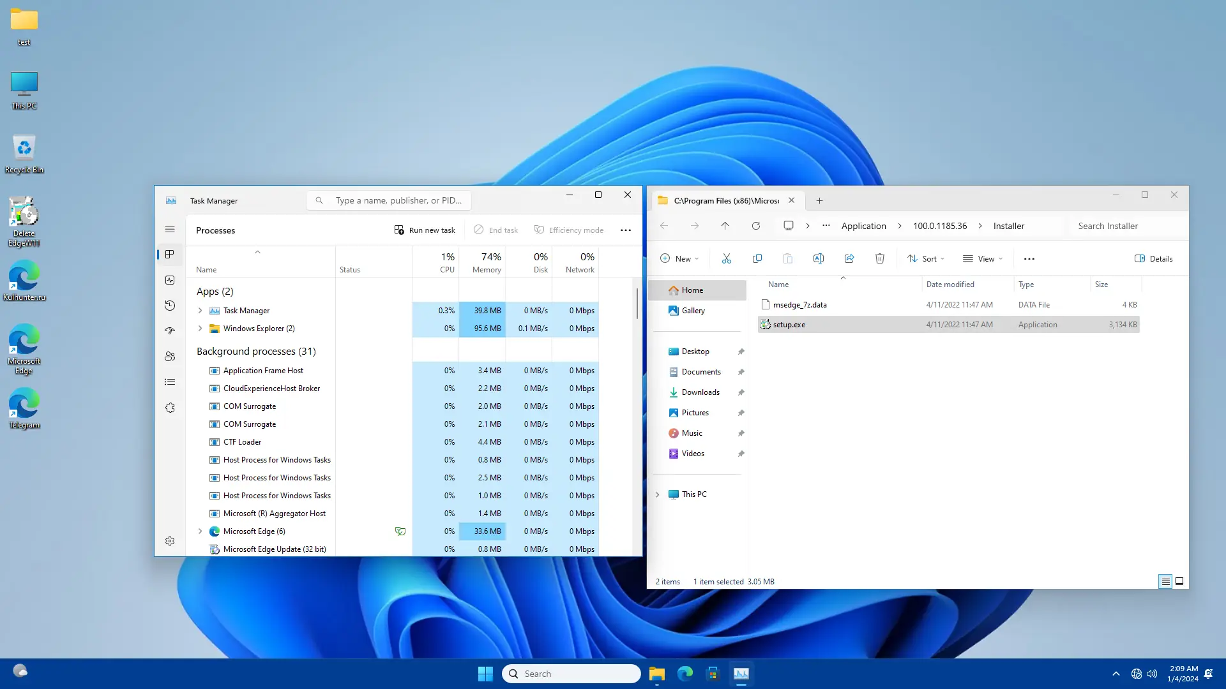Open Services icon in Task Manager sidebar
The height and width of the screenshot is (689, 1226).
[x=170, y=408]
